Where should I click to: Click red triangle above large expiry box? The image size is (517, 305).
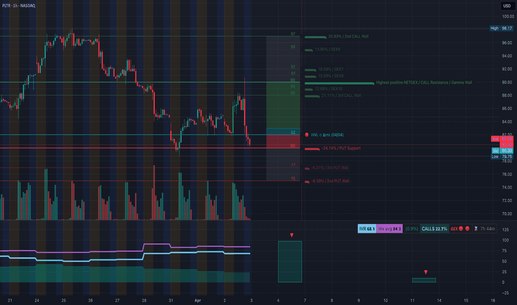(292, 235)
